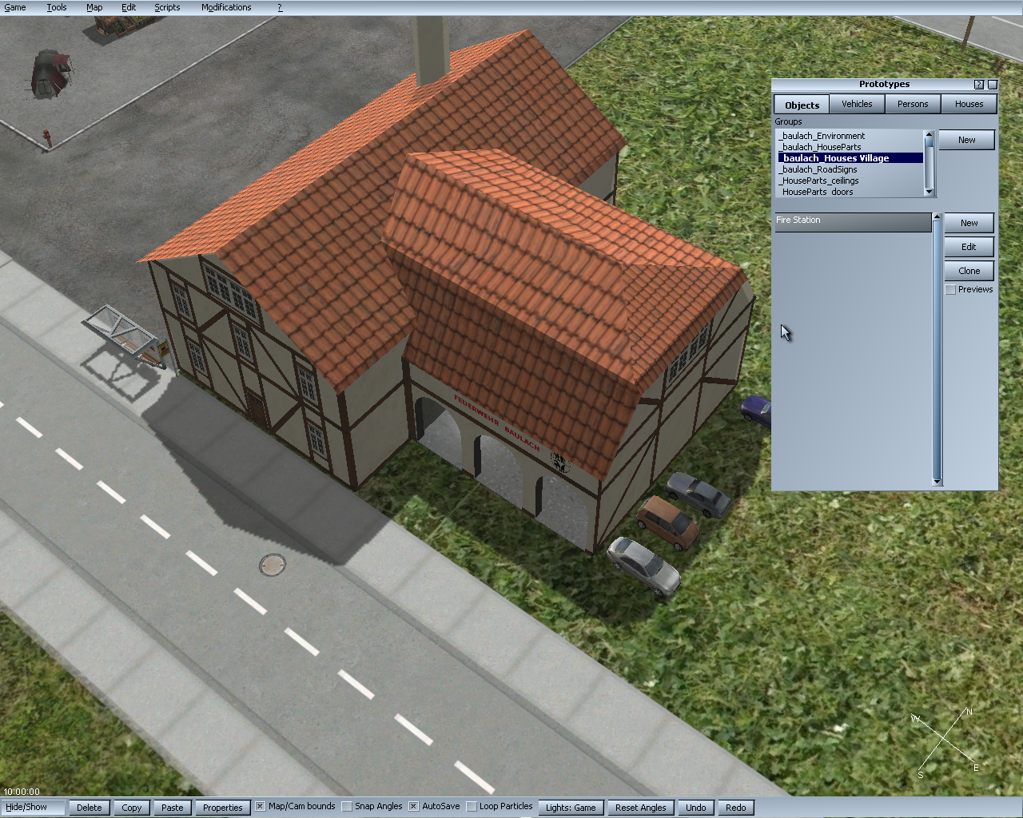
Task: Select the orange parked car
Action: [668, 522]
